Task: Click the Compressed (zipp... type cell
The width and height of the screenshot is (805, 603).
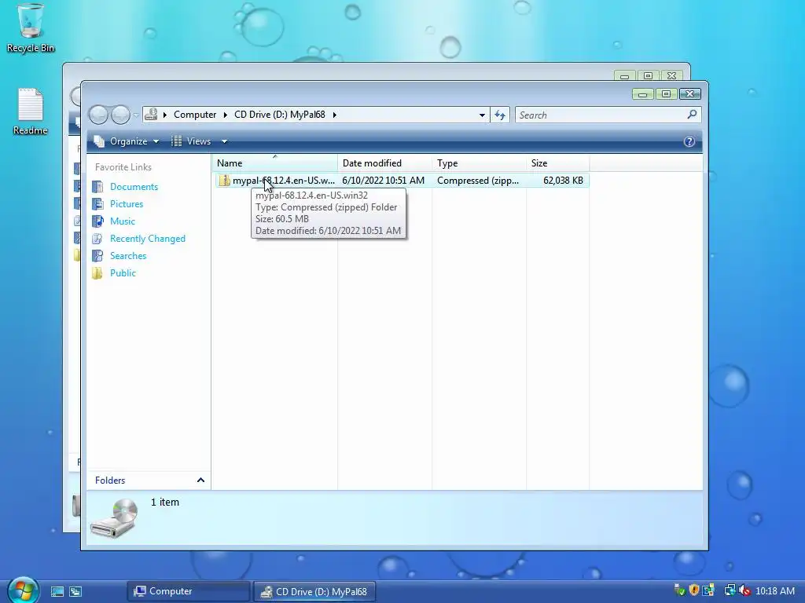Action: pos(477,181)
